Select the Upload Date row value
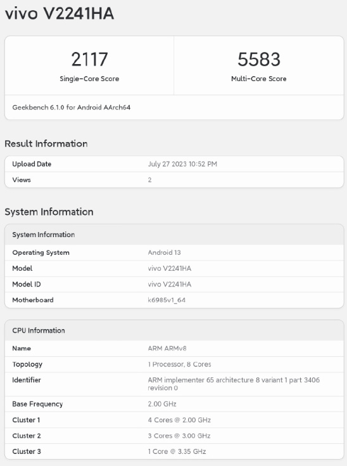The image size is (347, 466). click(182, 164)
